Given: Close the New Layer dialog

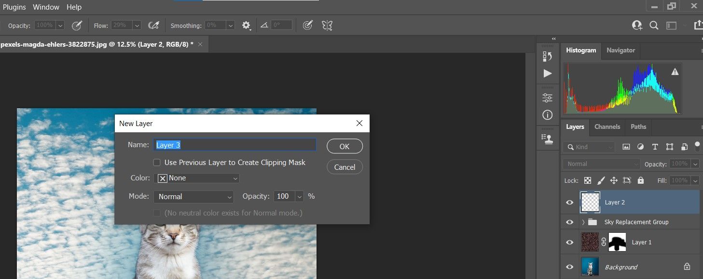Looking at the screenshot, I should (359, 123).
